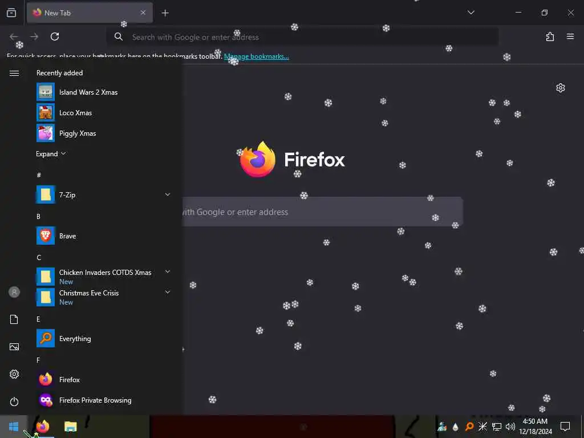
Task: Select the New Tab tab
Action: point(90,13)
